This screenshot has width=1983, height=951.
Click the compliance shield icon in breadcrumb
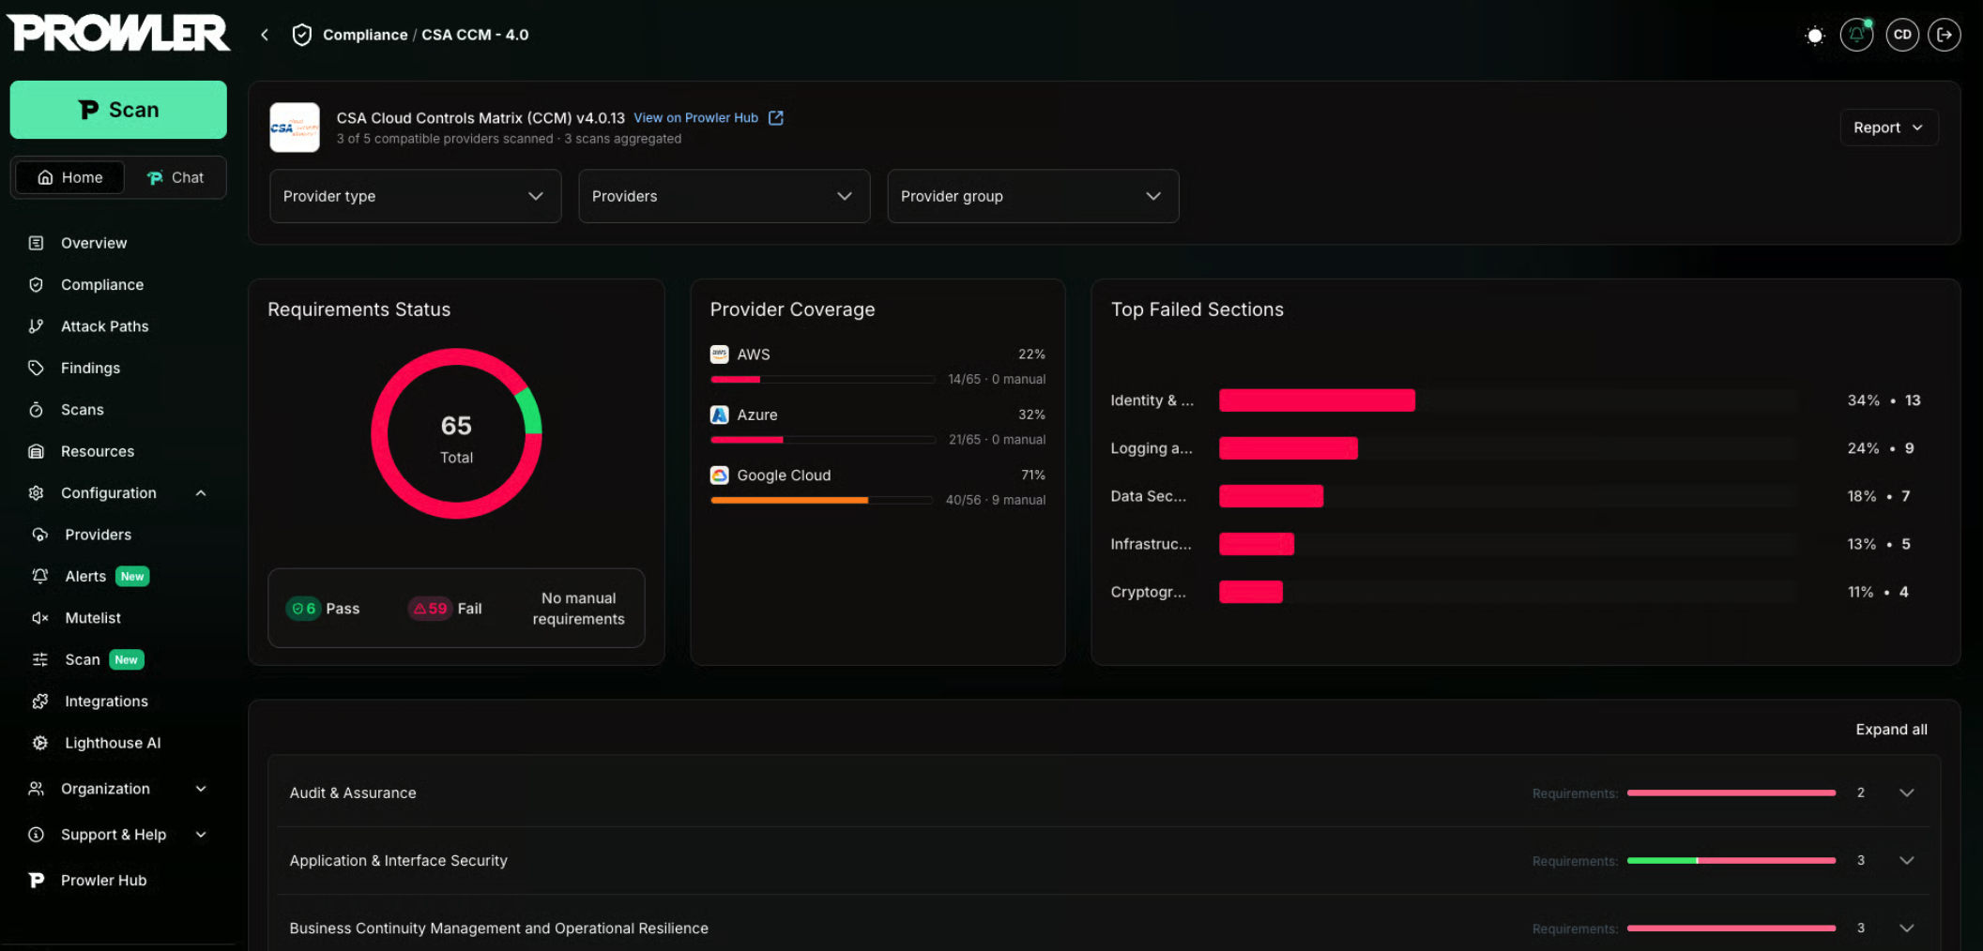(301, 35)
